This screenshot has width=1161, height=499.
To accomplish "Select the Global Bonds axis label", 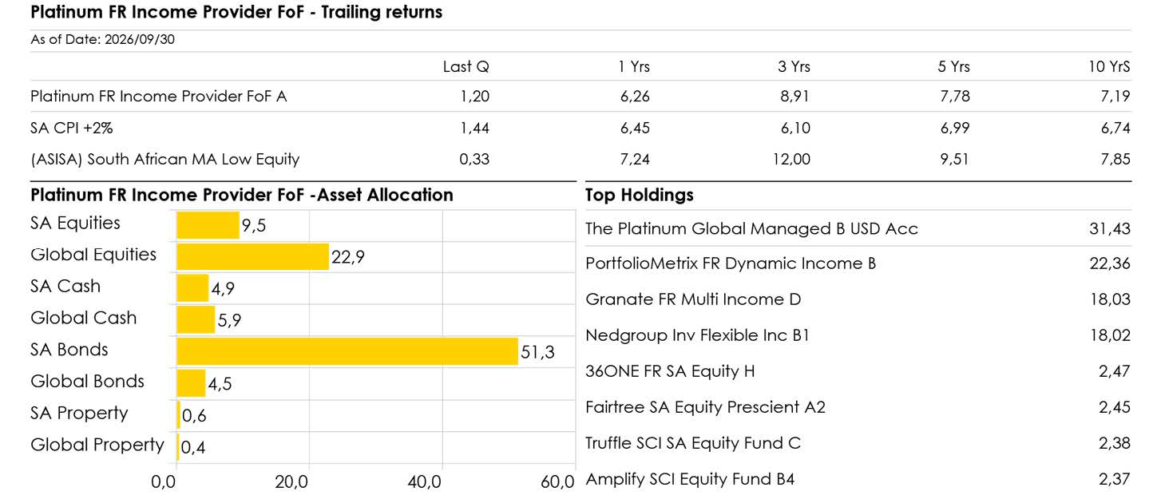I will click(88, 381).
